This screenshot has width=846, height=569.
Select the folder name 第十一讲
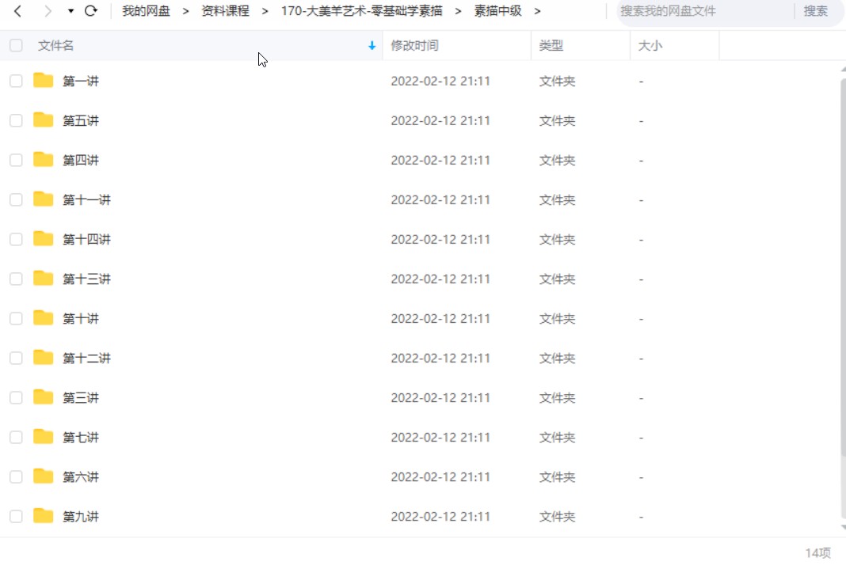[87, 199]
